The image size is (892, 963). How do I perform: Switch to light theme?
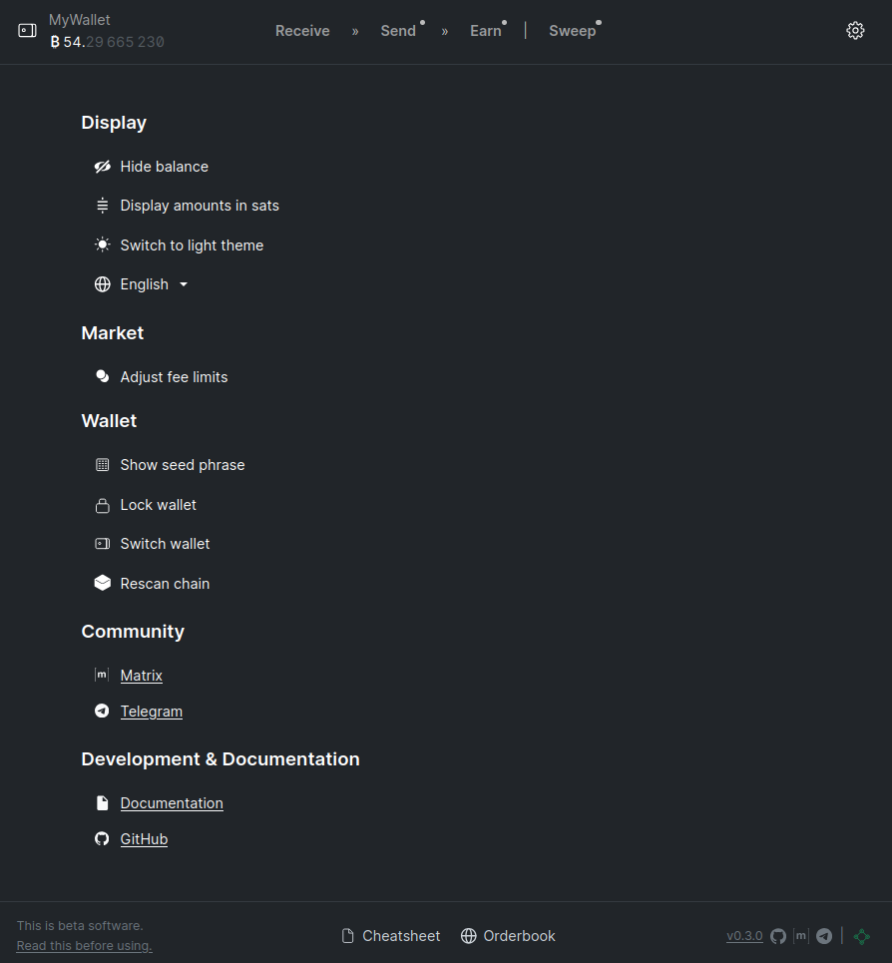pos(179,245)
